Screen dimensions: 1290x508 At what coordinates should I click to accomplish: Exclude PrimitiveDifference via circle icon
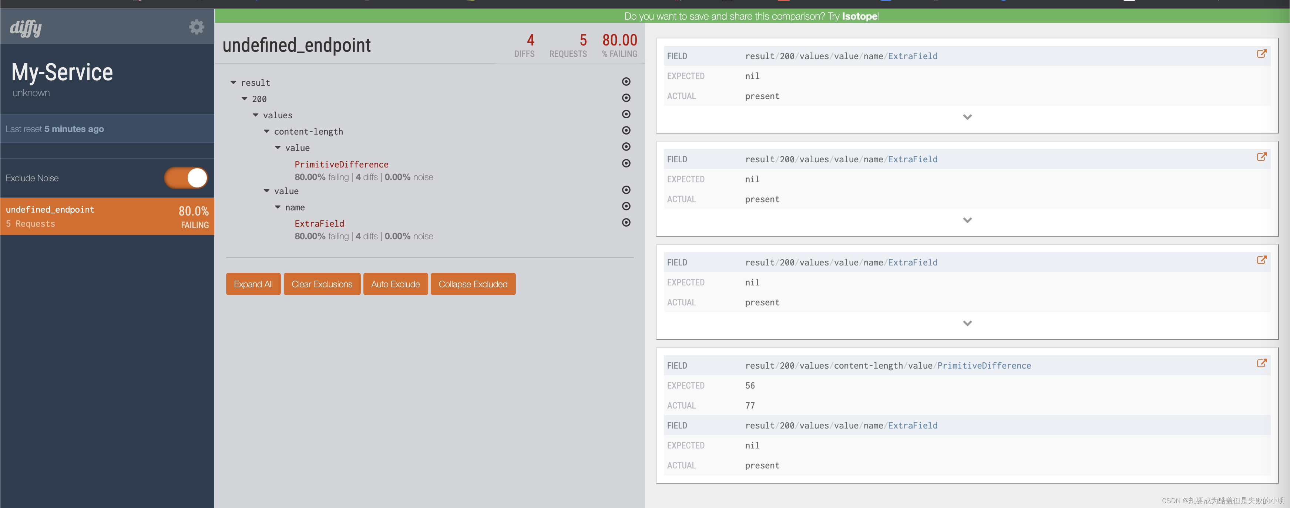pyautogui.click(x=626, y=163)
